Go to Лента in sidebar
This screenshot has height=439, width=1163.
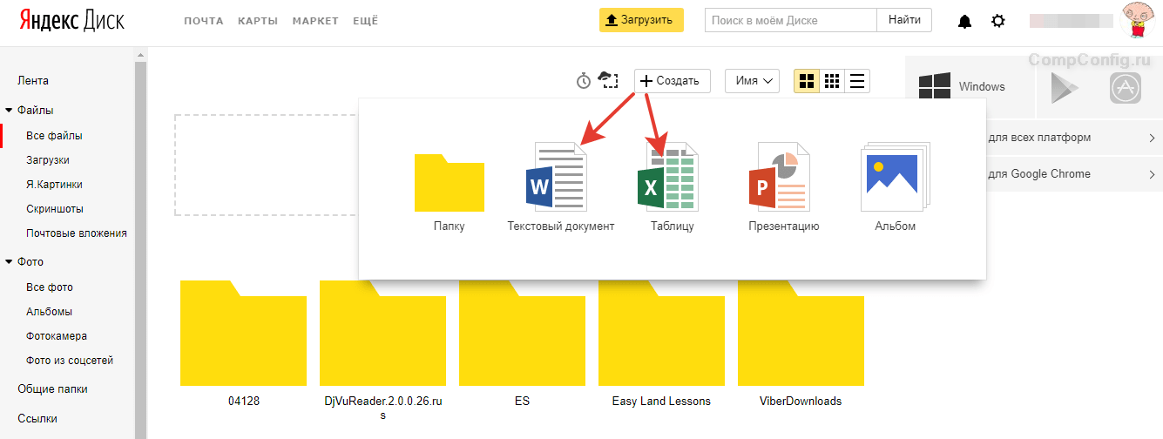(33, 81)
